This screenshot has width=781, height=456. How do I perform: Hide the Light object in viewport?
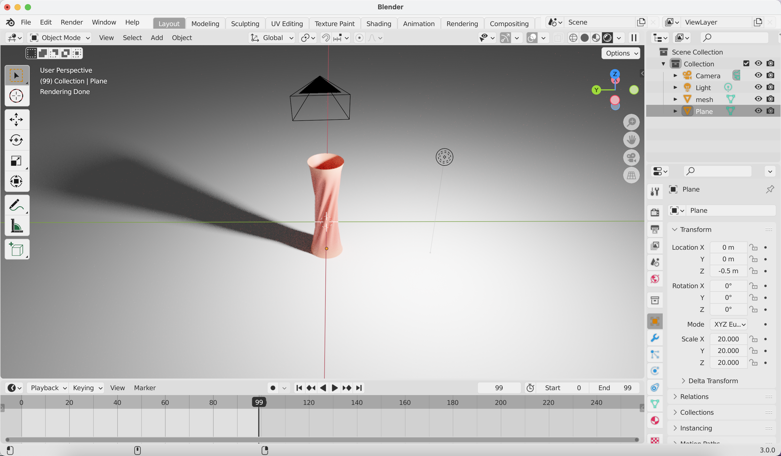[x=758, y=87]
